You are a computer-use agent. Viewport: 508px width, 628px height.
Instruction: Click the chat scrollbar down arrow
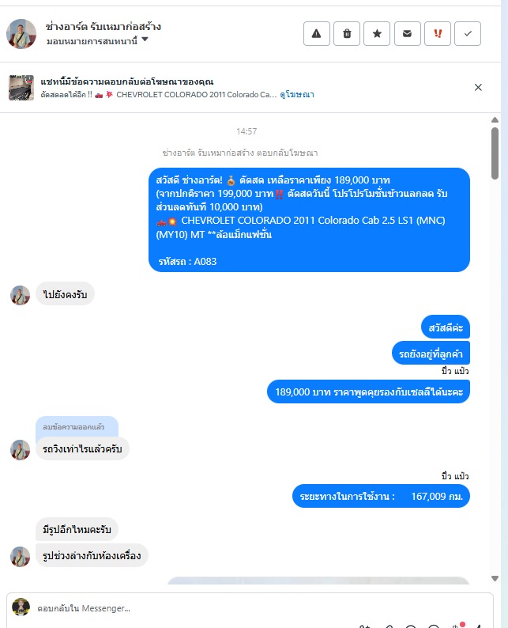tap(495, 578)
